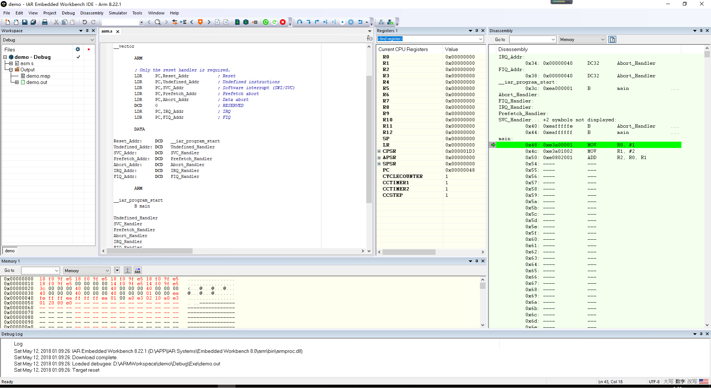Click the Reset debugger icon
Viewport: 711px width, 388px height.
(360, 22)
